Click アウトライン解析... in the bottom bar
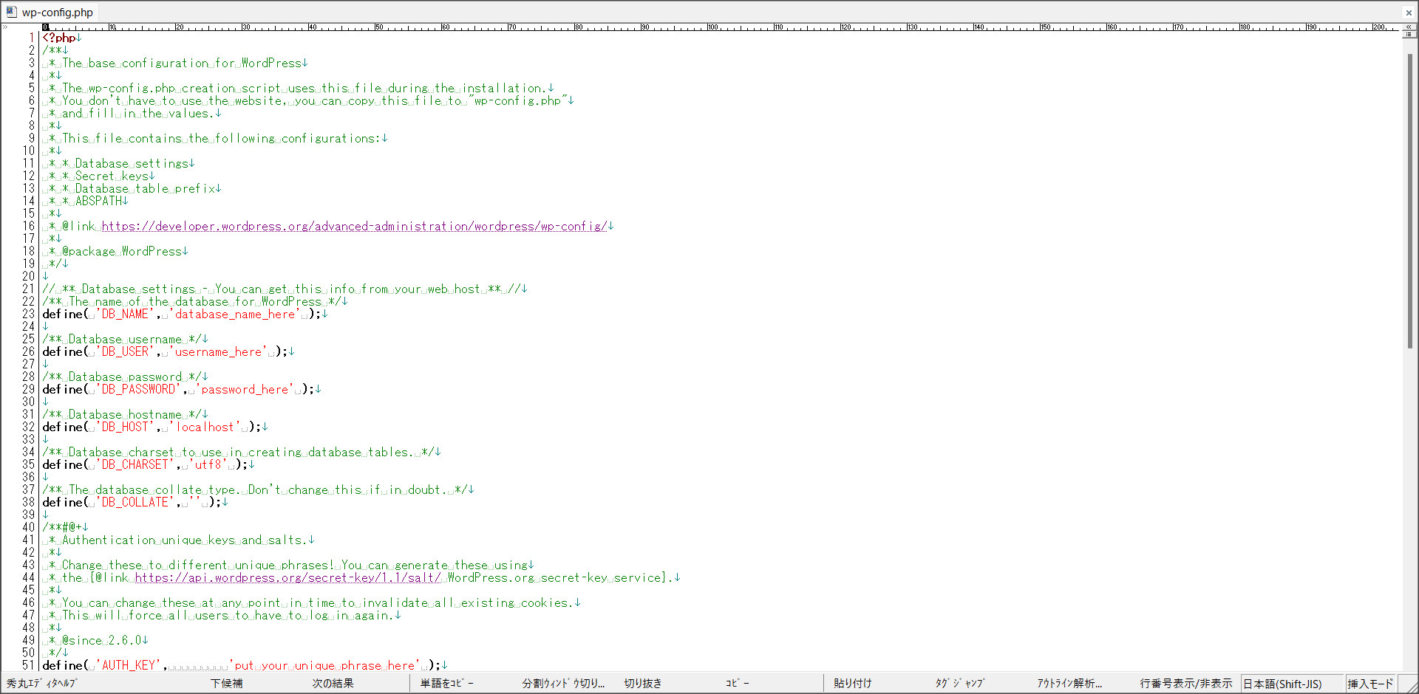Viewport: 1419px width, 694px height. [1069, 684]
